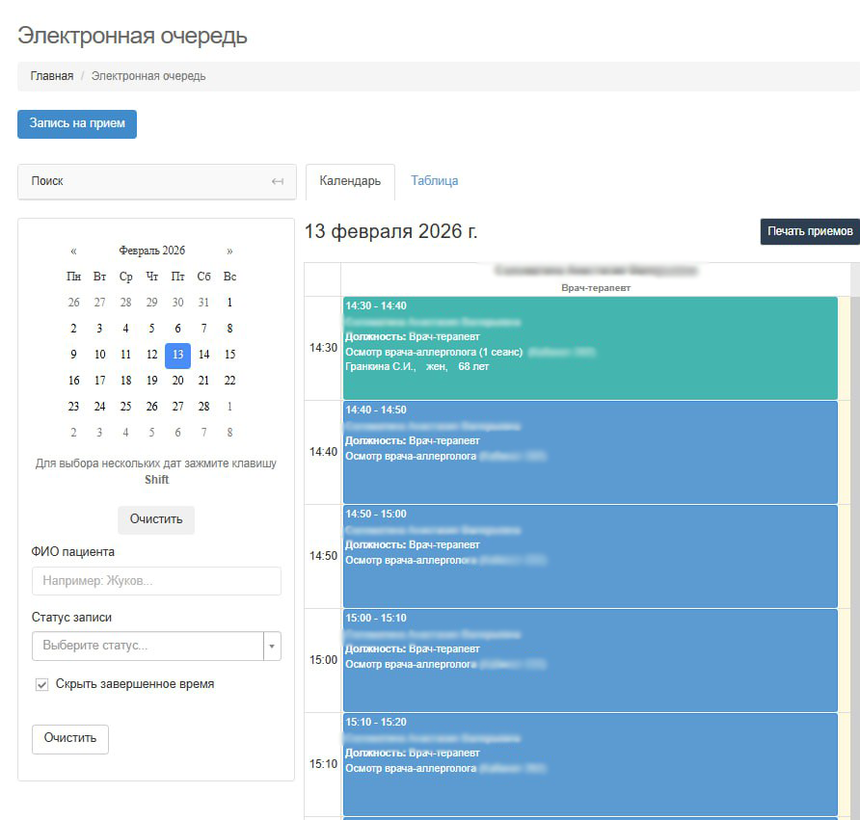Screen dimensions: 860x820
Task: Open the record status dropdown
Action: pyautogui.click(x=148, y=646)
